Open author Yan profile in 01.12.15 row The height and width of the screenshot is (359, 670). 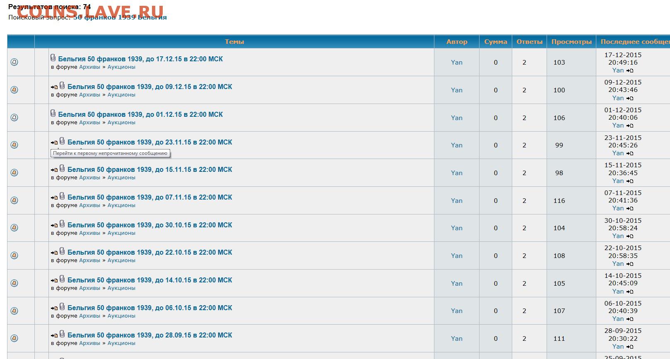click(x=457, y=118)
